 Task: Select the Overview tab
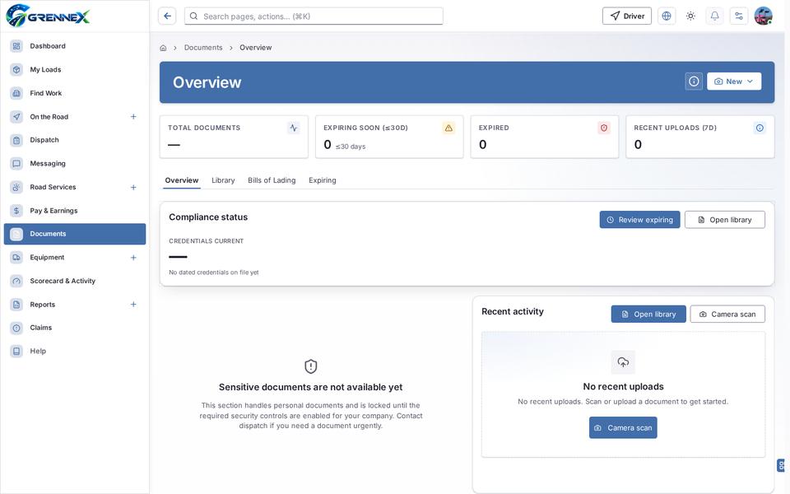coord(182,180)
